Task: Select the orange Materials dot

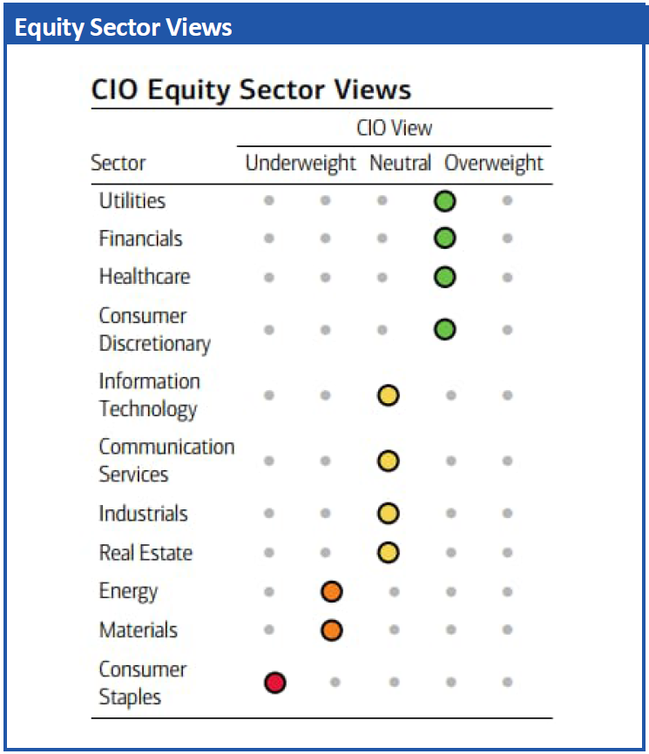Action: point(331,629)
